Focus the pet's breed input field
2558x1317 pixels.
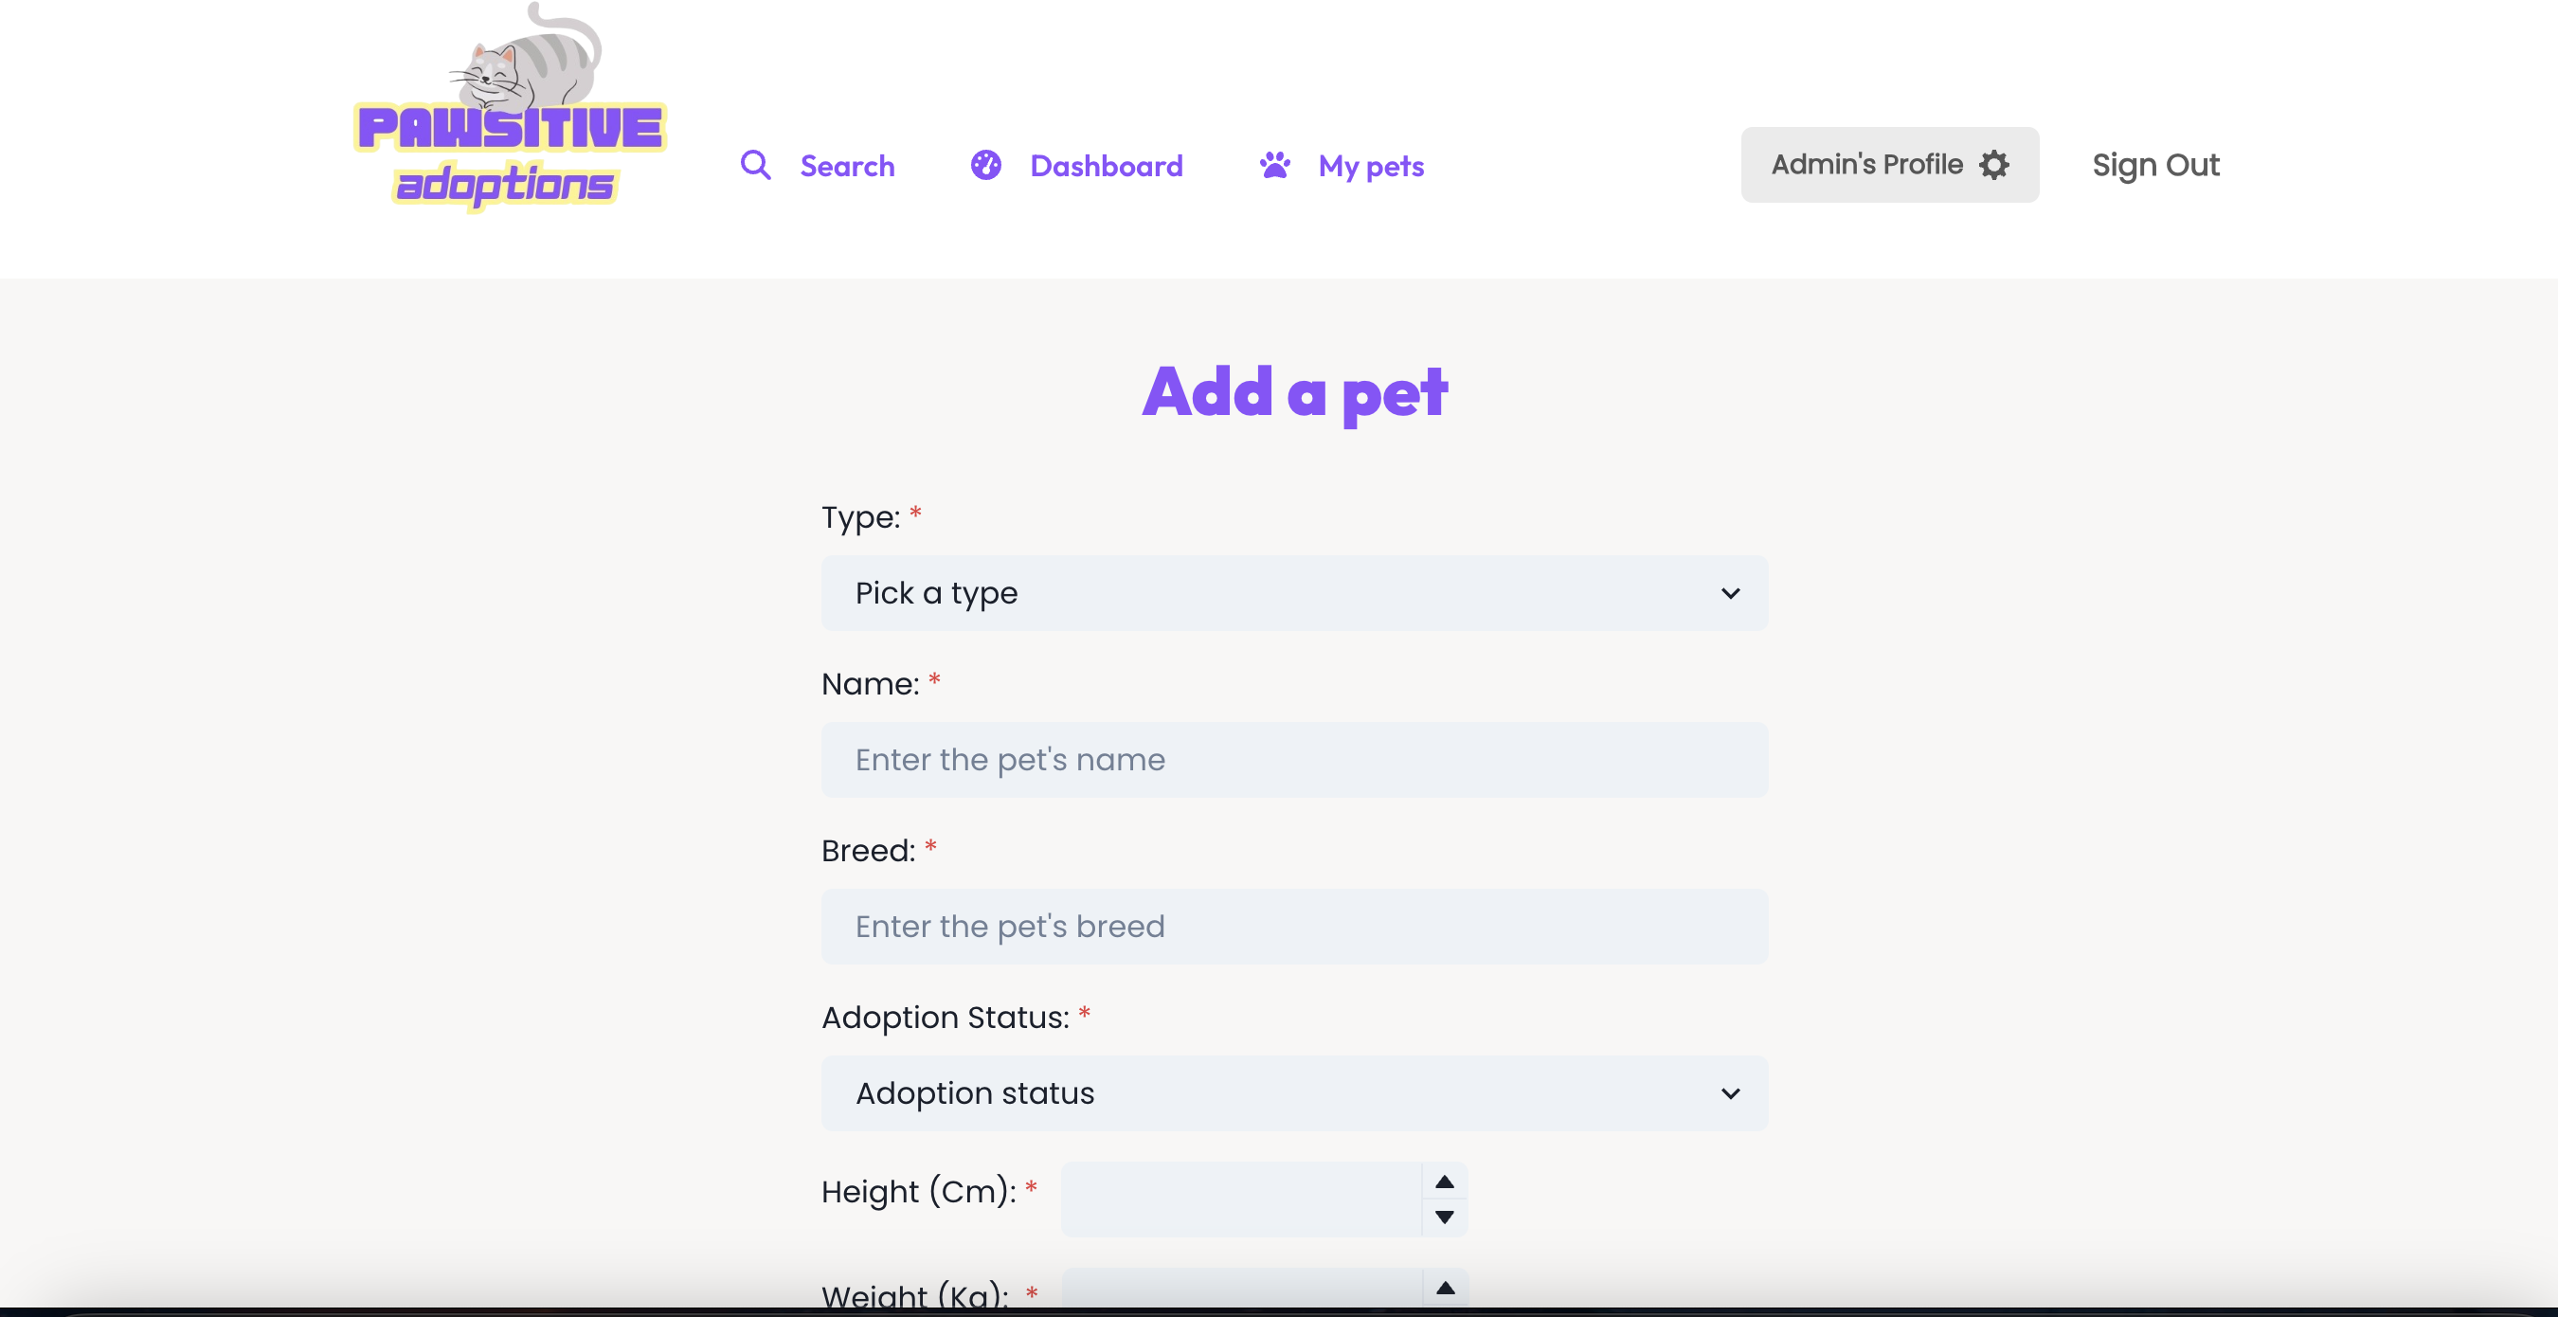[1294, 927]
